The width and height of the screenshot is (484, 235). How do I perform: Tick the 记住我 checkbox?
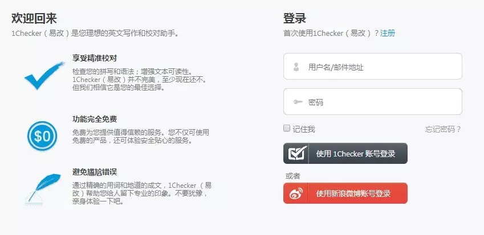287,129
